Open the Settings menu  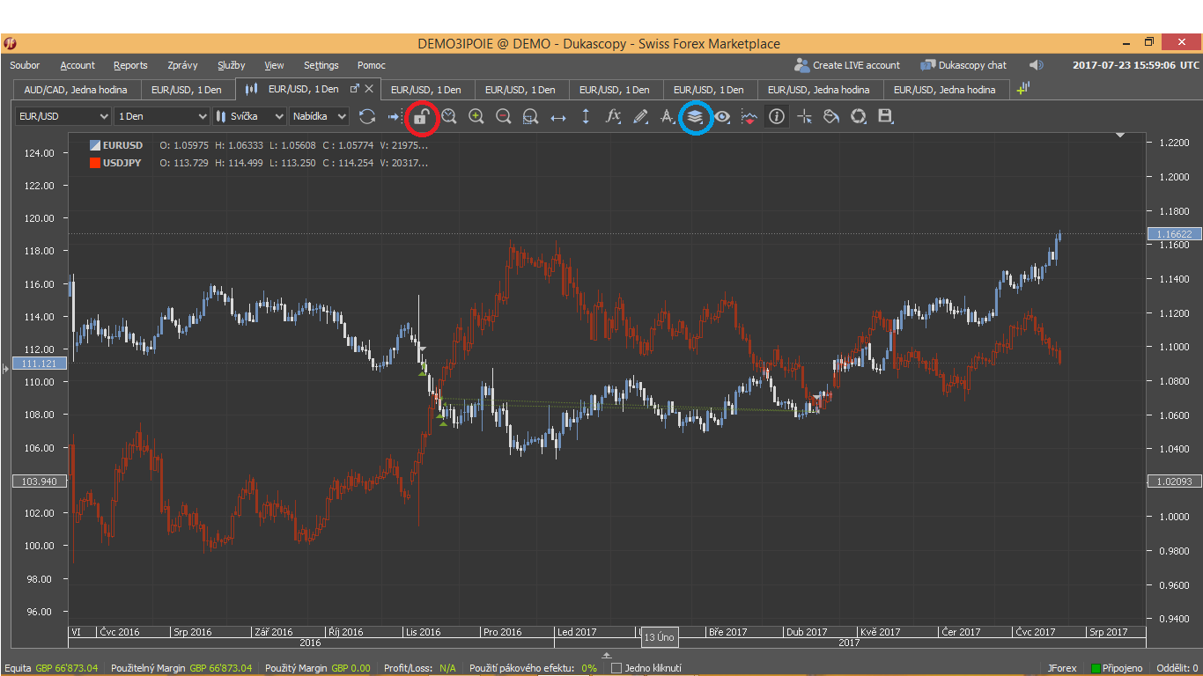point(321,65)
